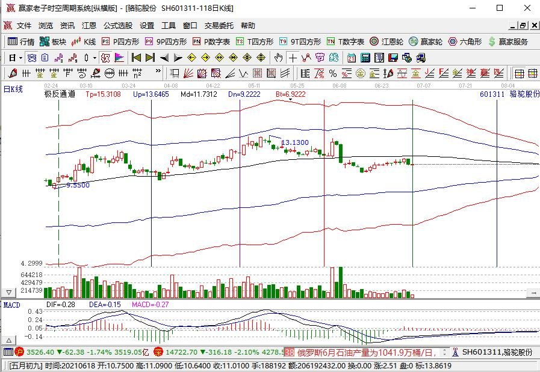Open the 江恩轮 Gann wheel

(386, 41)
